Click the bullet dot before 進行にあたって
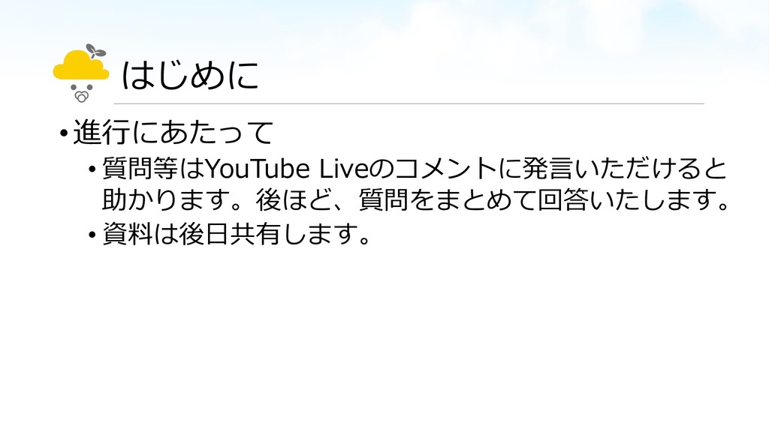Viewport: 769px width, 432px height. (63, 133)
